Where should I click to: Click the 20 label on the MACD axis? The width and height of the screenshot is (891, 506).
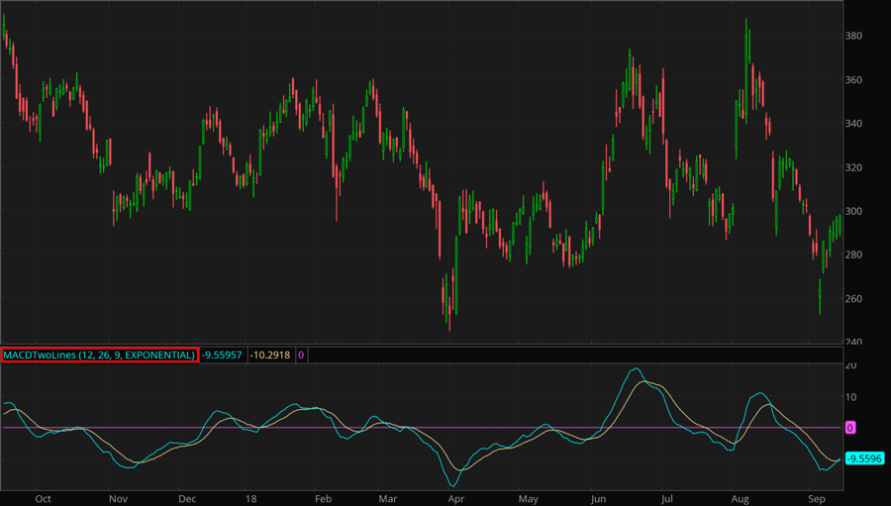click(x=850, y=366)
